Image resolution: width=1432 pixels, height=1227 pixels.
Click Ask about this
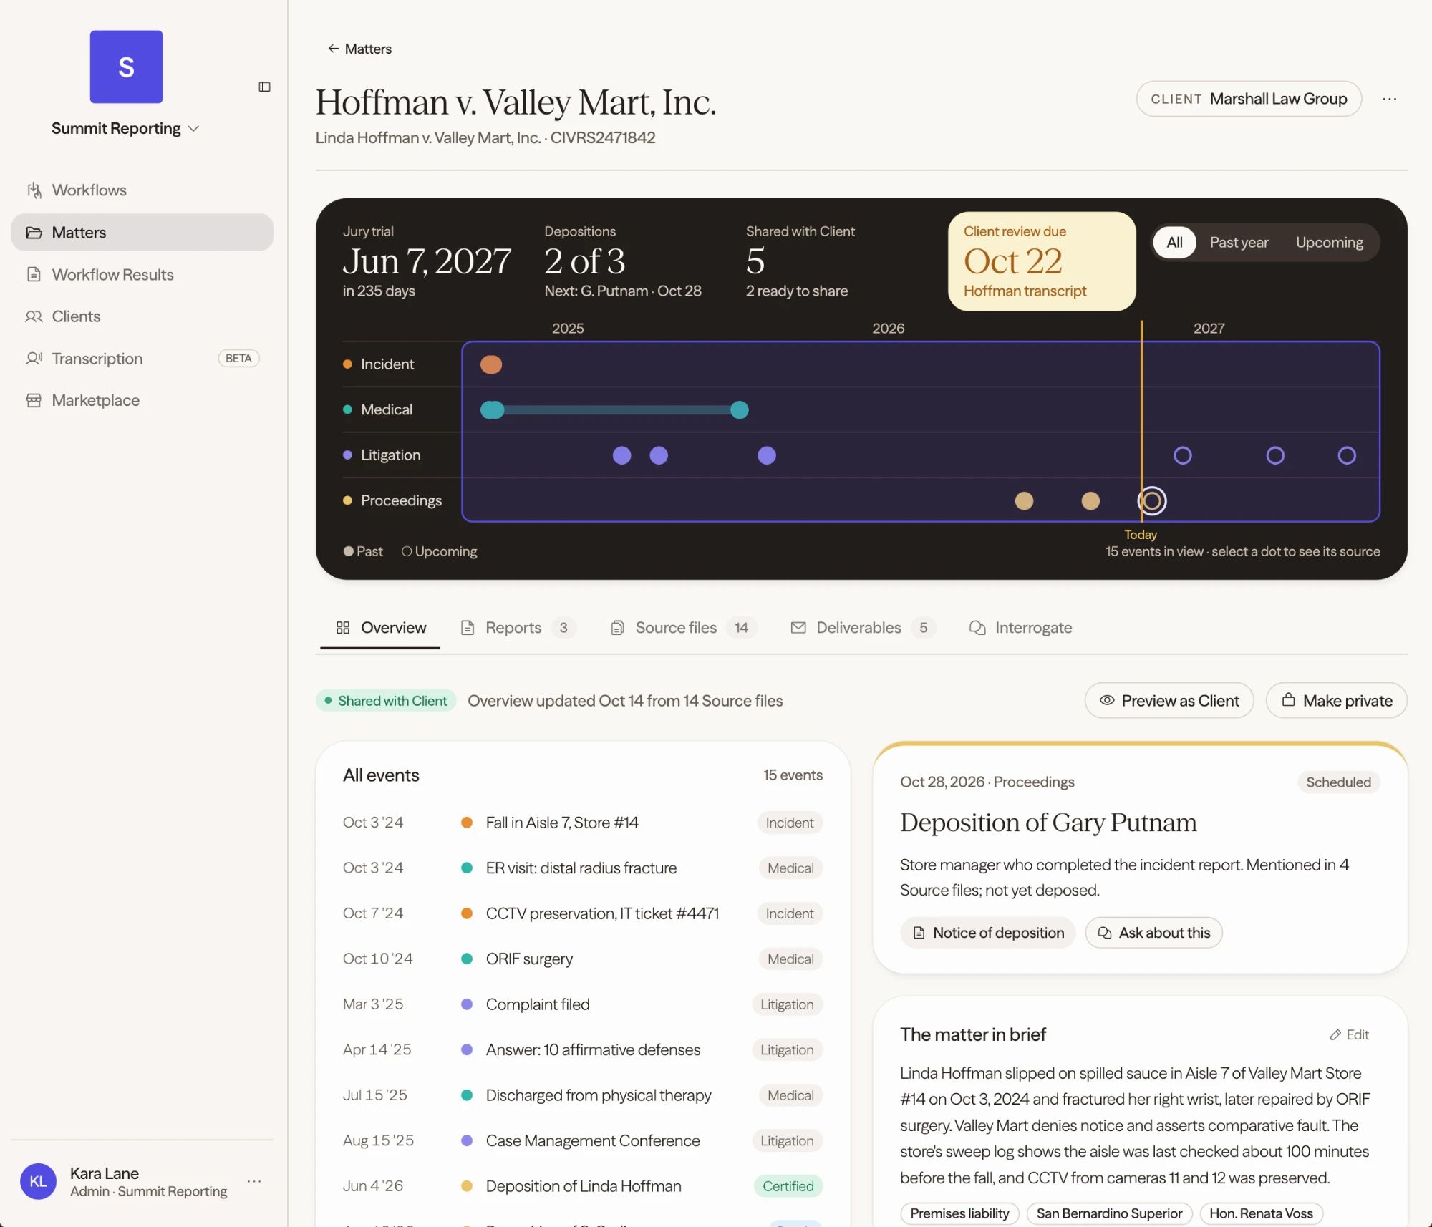click(x=1154, y=933)
